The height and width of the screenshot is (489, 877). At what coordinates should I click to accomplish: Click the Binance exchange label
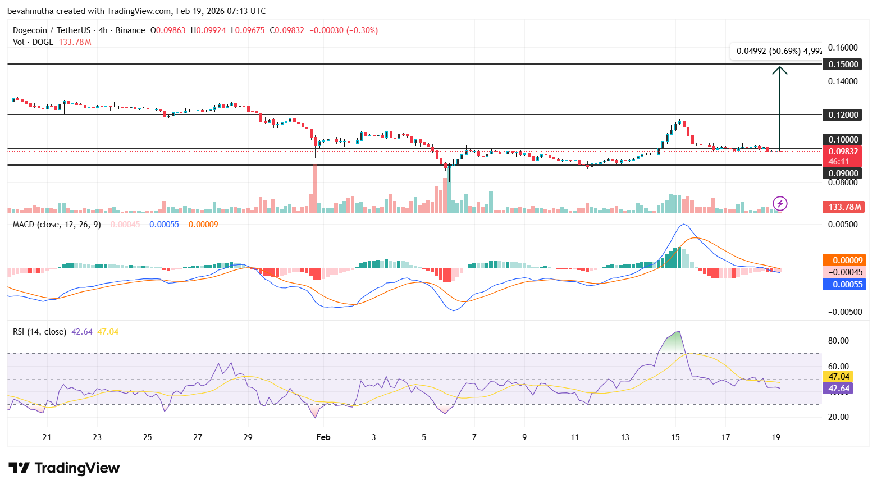pos(130,30)
